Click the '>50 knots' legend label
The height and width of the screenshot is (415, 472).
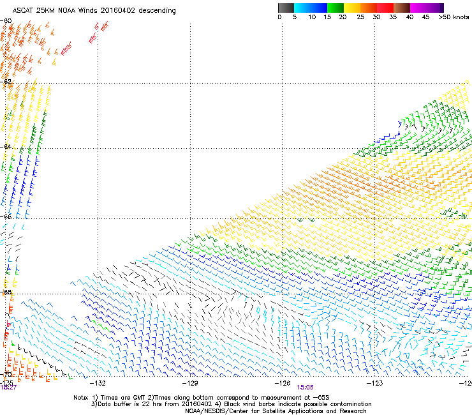coord(454,17)
